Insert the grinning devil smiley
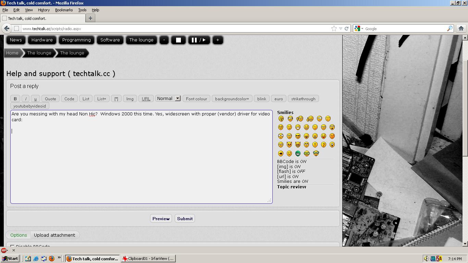This screenshot has width=468, height=263. click(x=298, y=145)
